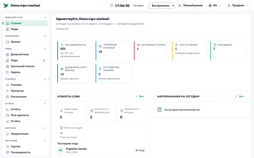
Task: Click the ES avatar circle
Action: (60, 150)
